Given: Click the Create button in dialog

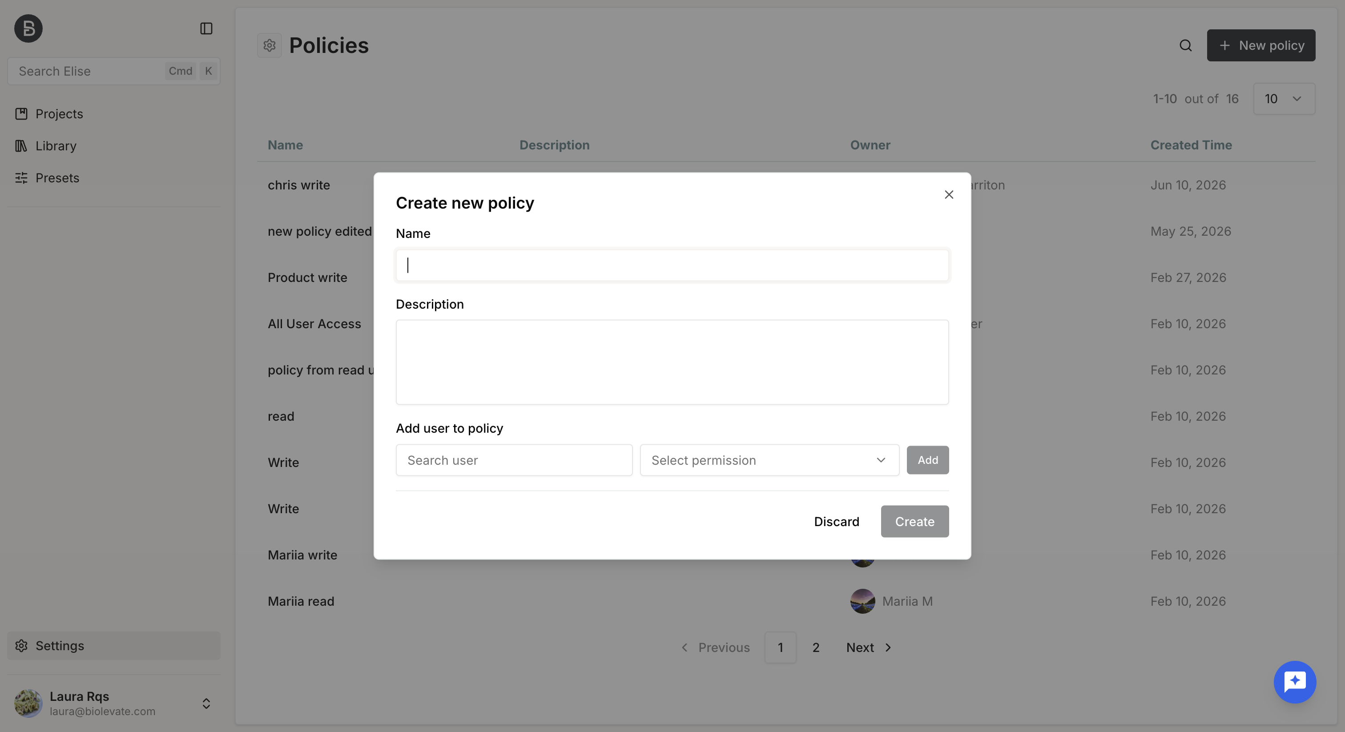Looking at the screenshot, I should tap(915, 522).
